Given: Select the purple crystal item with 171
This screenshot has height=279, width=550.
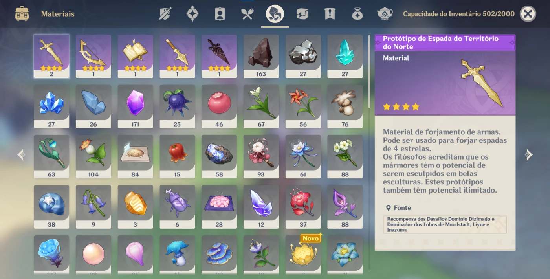Looking at the screenshot, I should [x=136, y=106].
